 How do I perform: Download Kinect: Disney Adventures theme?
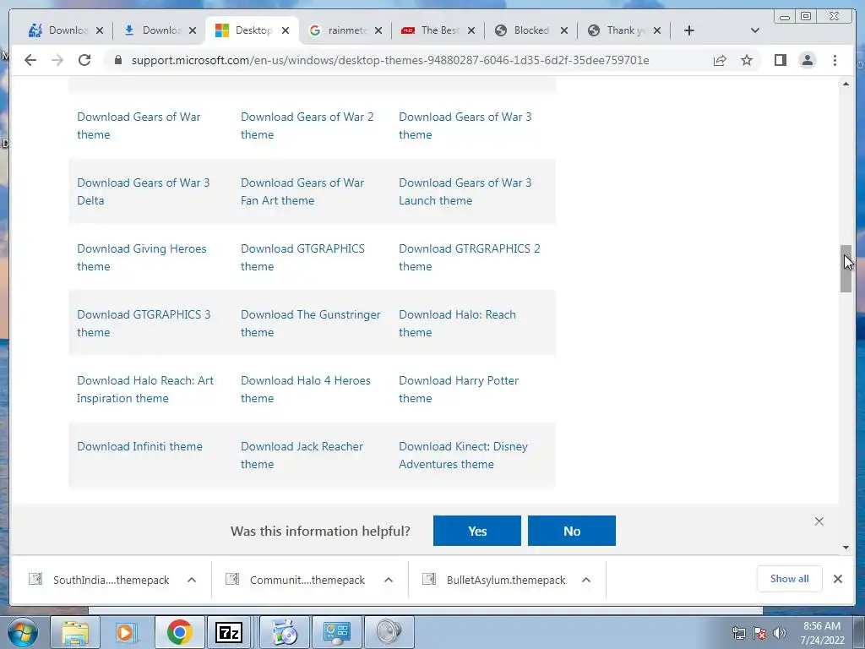point(464,455)
